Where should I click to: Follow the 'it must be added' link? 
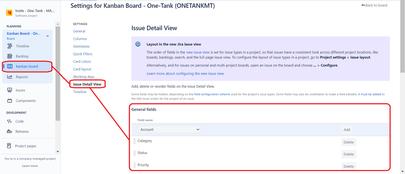(x=369, y=94)
